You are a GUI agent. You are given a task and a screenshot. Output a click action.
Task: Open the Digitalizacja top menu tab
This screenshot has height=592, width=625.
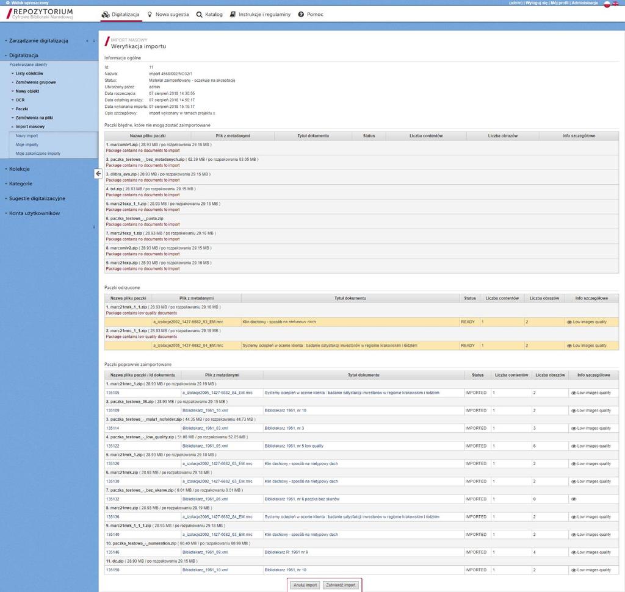click(x=121, y=15)
